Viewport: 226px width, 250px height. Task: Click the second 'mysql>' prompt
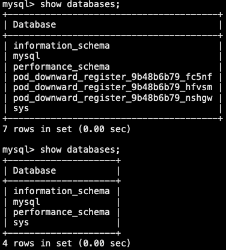click(x=19, y=150)
